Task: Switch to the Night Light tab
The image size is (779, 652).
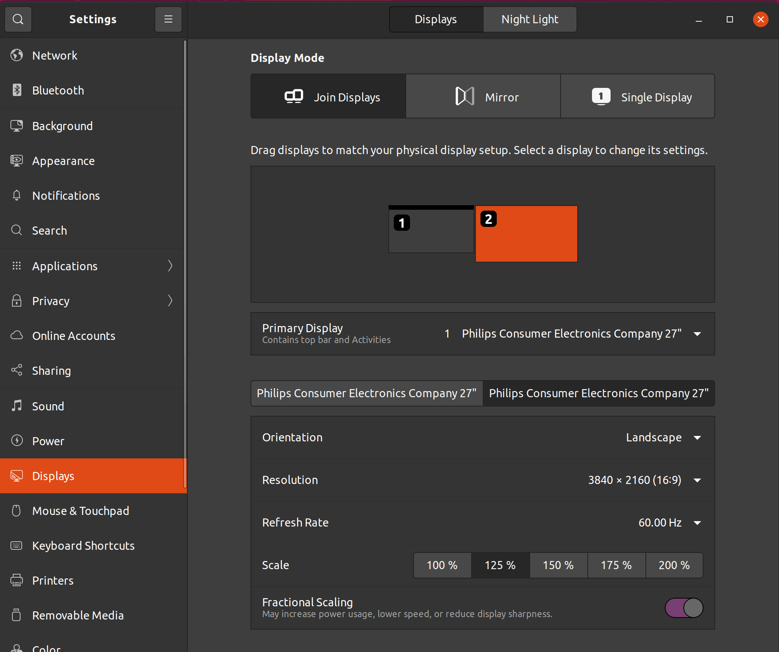Action: [530, 19]
